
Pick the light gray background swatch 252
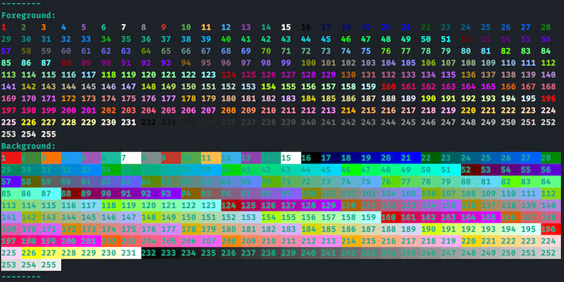coord(551,253)
